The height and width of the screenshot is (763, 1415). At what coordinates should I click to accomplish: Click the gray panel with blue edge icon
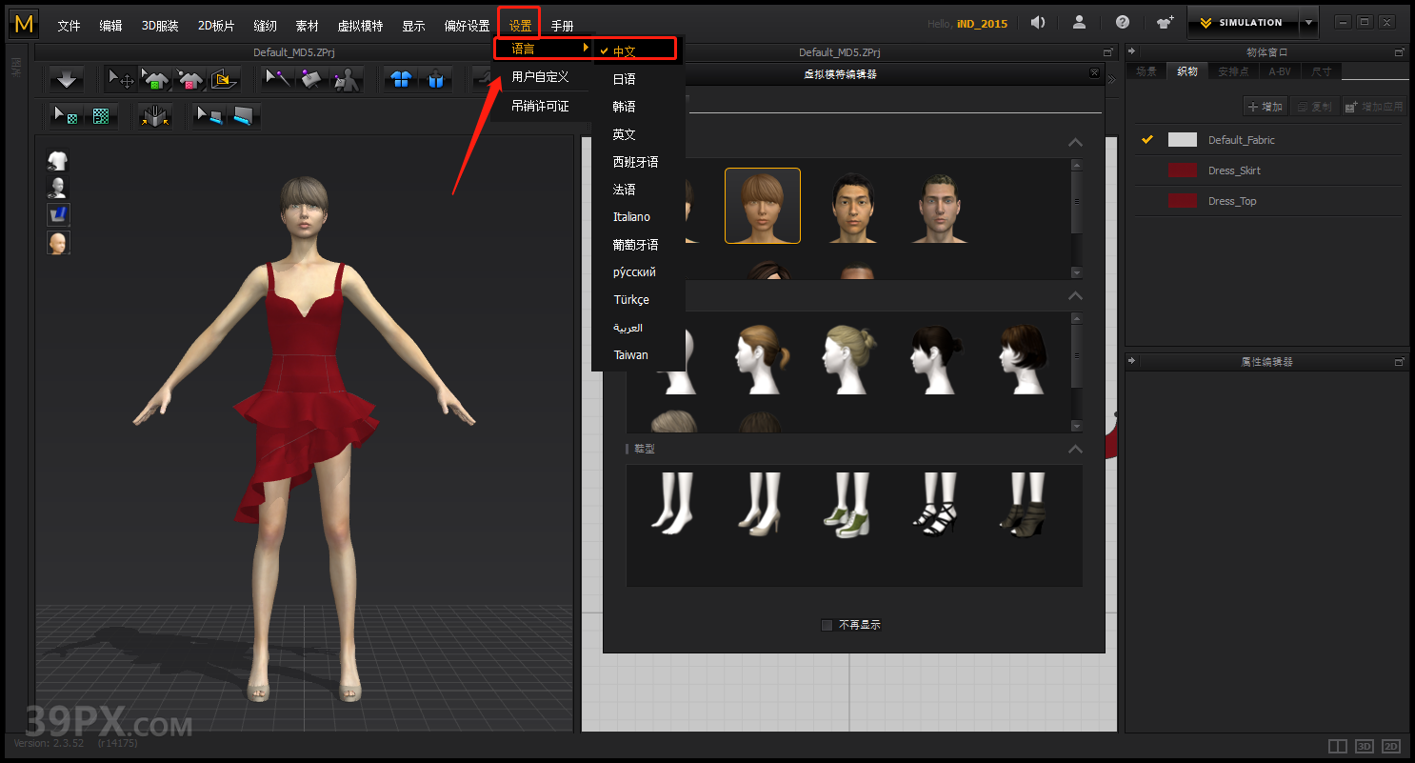[244, 116]
